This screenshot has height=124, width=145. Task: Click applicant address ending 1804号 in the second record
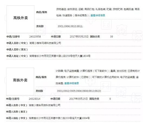pos(59,118)
